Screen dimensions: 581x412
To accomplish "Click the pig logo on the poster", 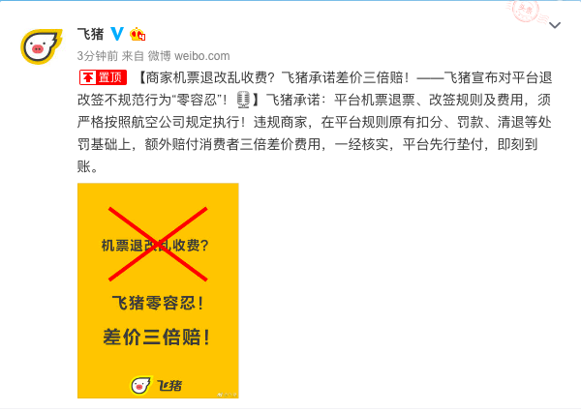I will pos(140,385).
